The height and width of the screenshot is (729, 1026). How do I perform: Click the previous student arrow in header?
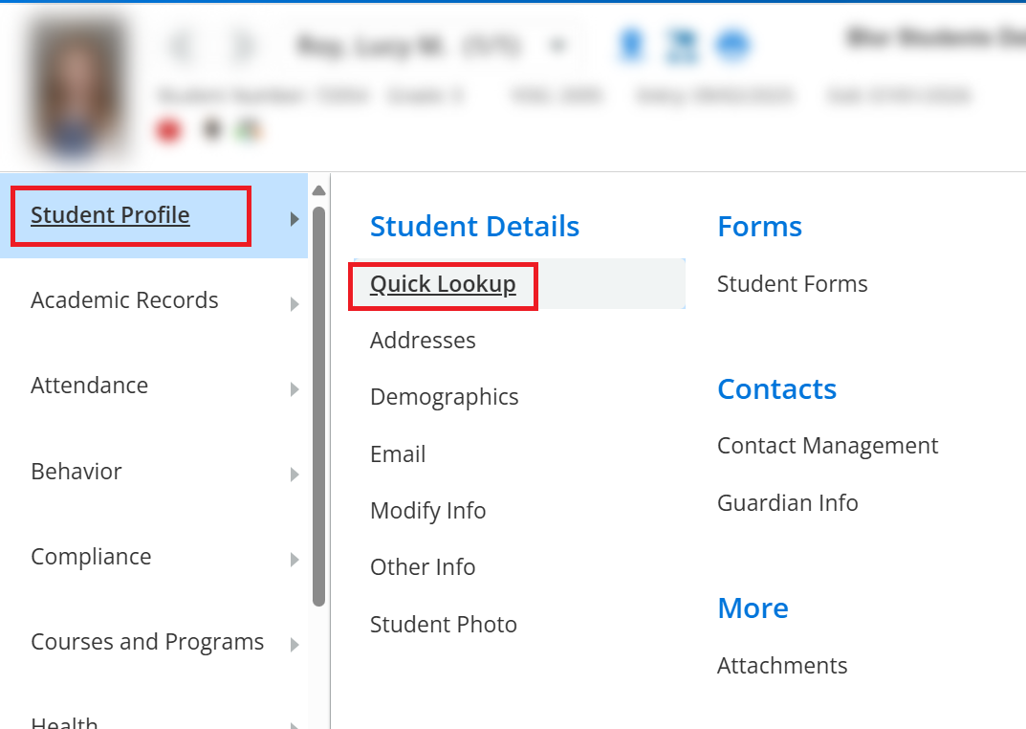tap(182, 46)
